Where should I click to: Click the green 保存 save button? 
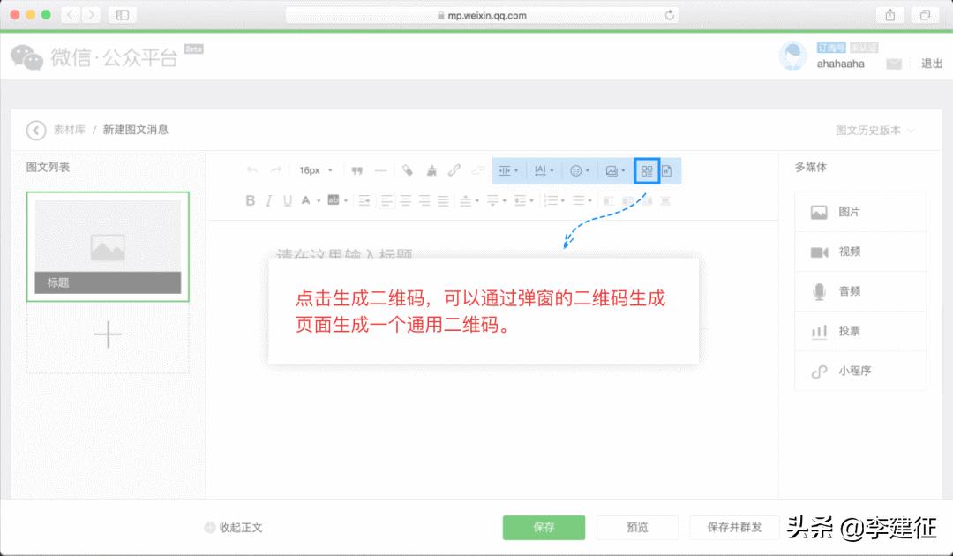tap(544, 527)
